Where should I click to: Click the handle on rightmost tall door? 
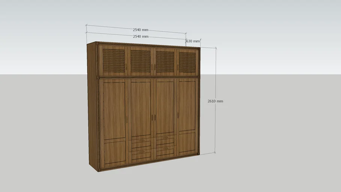[x=178, y=115]
